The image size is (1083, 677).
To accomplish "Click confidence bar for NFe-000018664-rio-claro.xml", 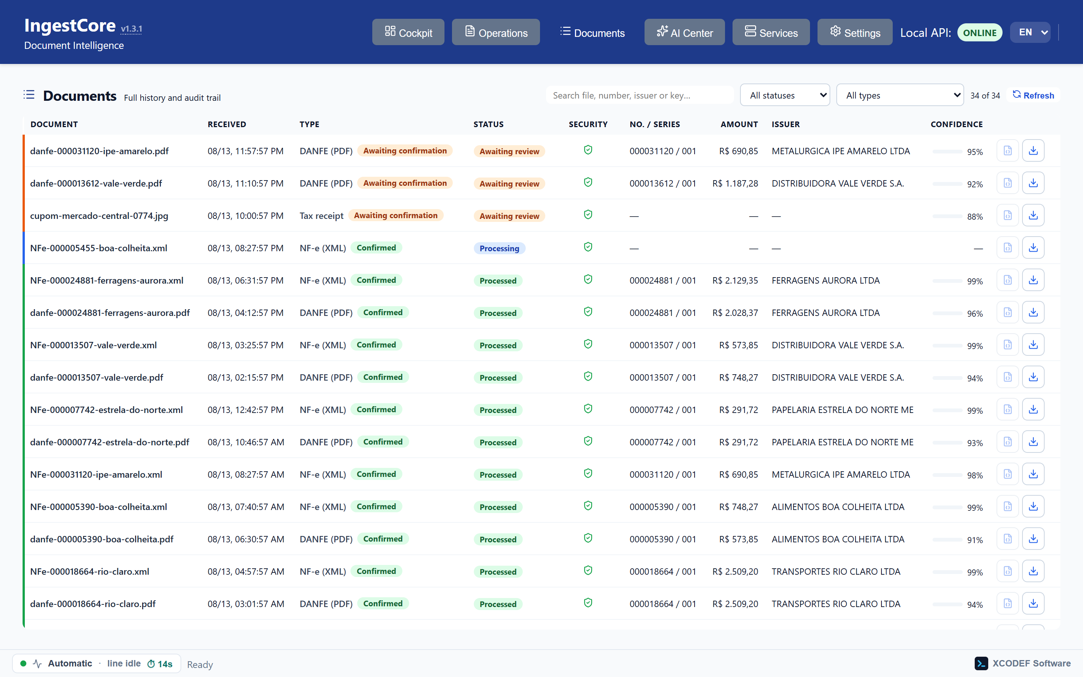I will coord(947,572).
